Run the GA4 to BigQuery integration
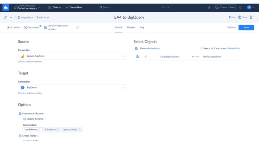This screenshot has width=259, height=145. (x=232, y=17)
